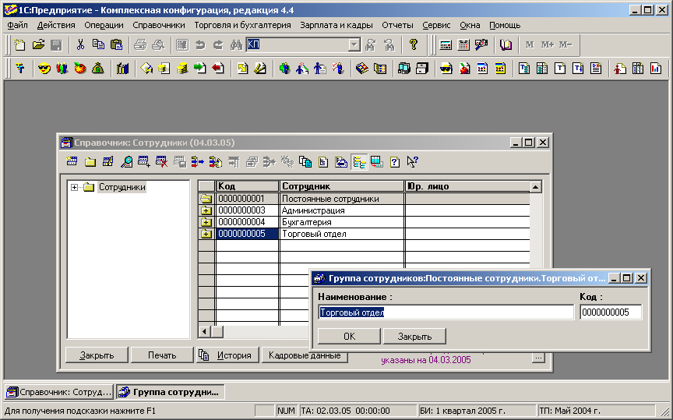Open the Справочники menu
This screenshot has height=420, width=673.
click(x=159, y=25)
